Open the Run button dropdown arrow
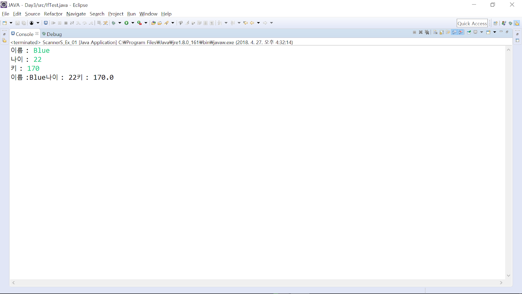522x294 pixels. point(132,23)
